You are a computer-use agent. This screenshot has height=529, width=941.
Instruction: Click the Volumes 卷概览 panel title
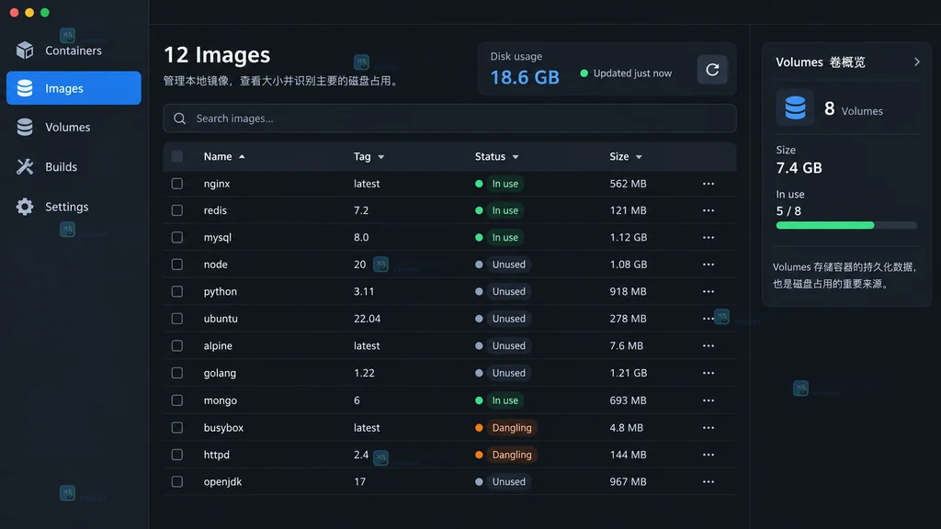point(821,62)
